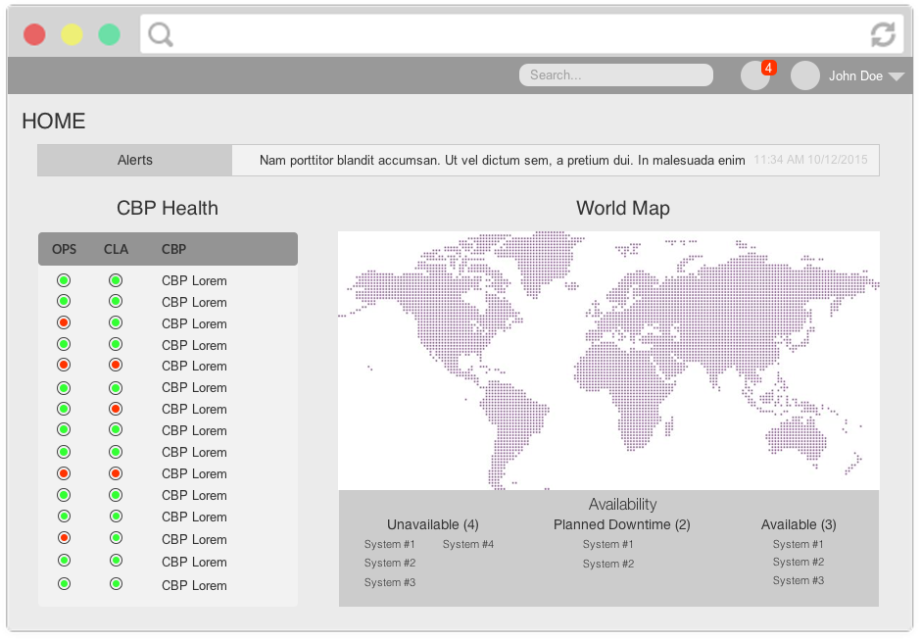Open System #3 under Unavailable
Viewport: 921px width, 641px height.
[389, 582]
